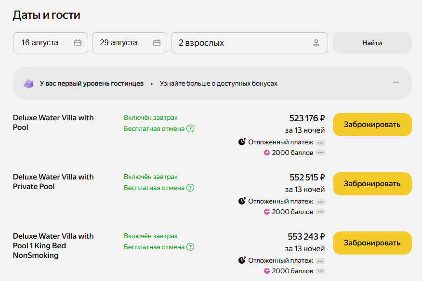The image size is (422, 281).
Task: Expand Отложенный платеж details for the 553 243 ₽ offer
Action: coord(320,261)
